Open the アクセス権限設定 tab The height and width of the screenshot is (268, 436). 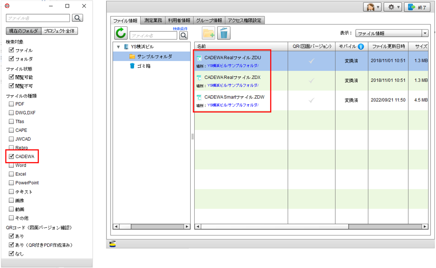click(244, 20)
